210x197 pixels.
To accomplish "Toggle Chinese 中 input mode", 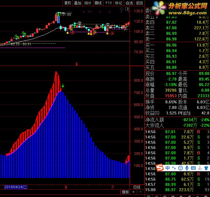I will [x=168, y=168].
